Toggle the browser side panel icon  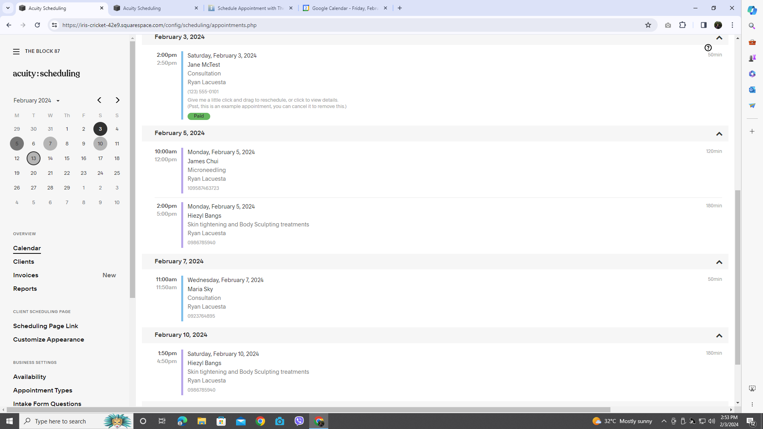[703, 25]
